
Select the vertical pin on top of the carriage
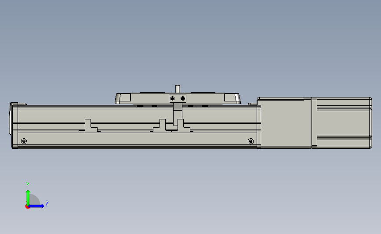coord(178,89)
